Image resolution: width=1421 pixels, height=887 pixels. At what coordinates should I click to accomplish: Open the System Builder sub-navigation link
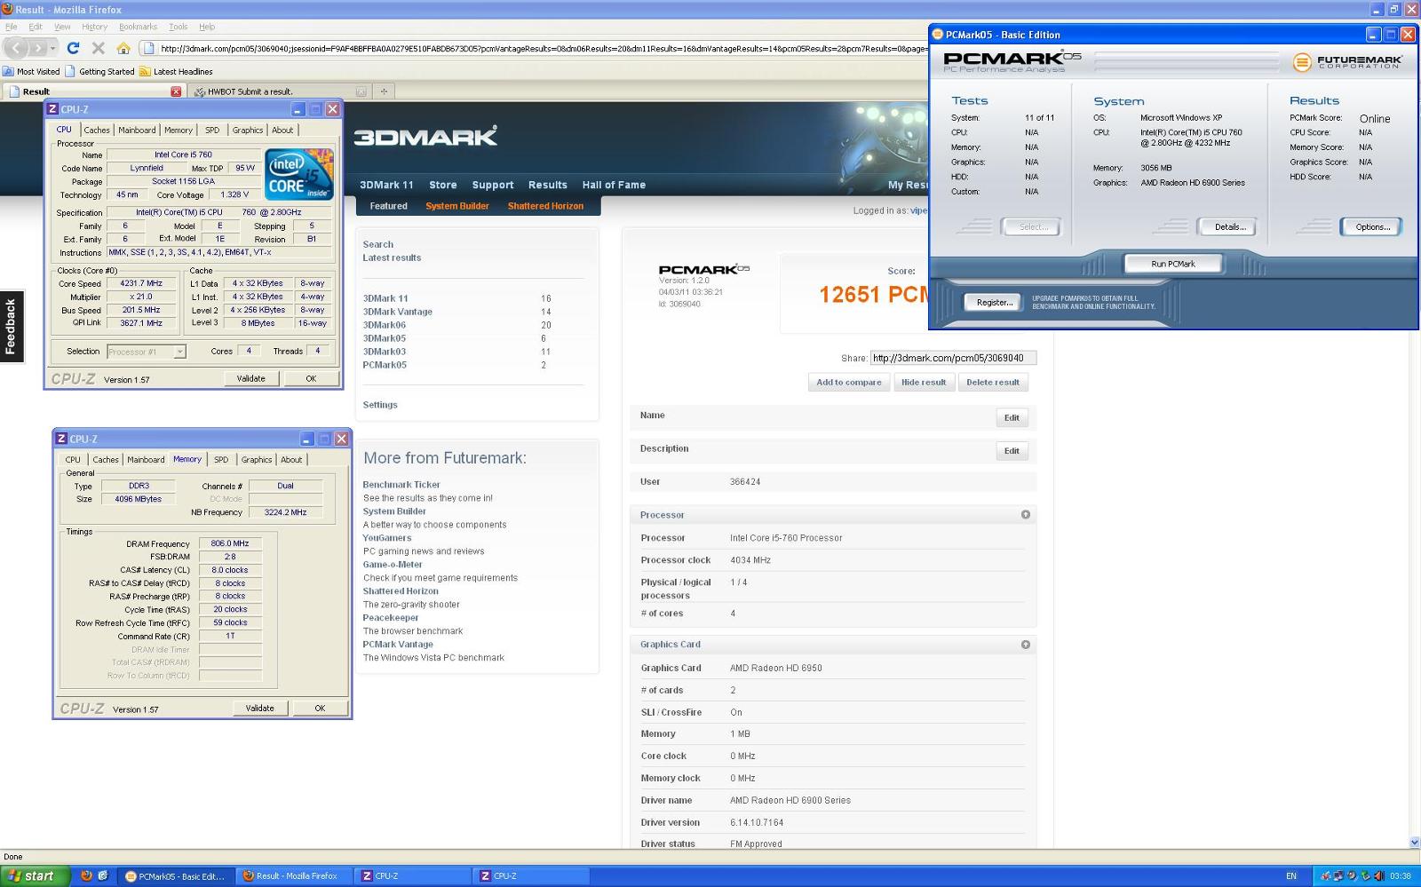(457, 206)
